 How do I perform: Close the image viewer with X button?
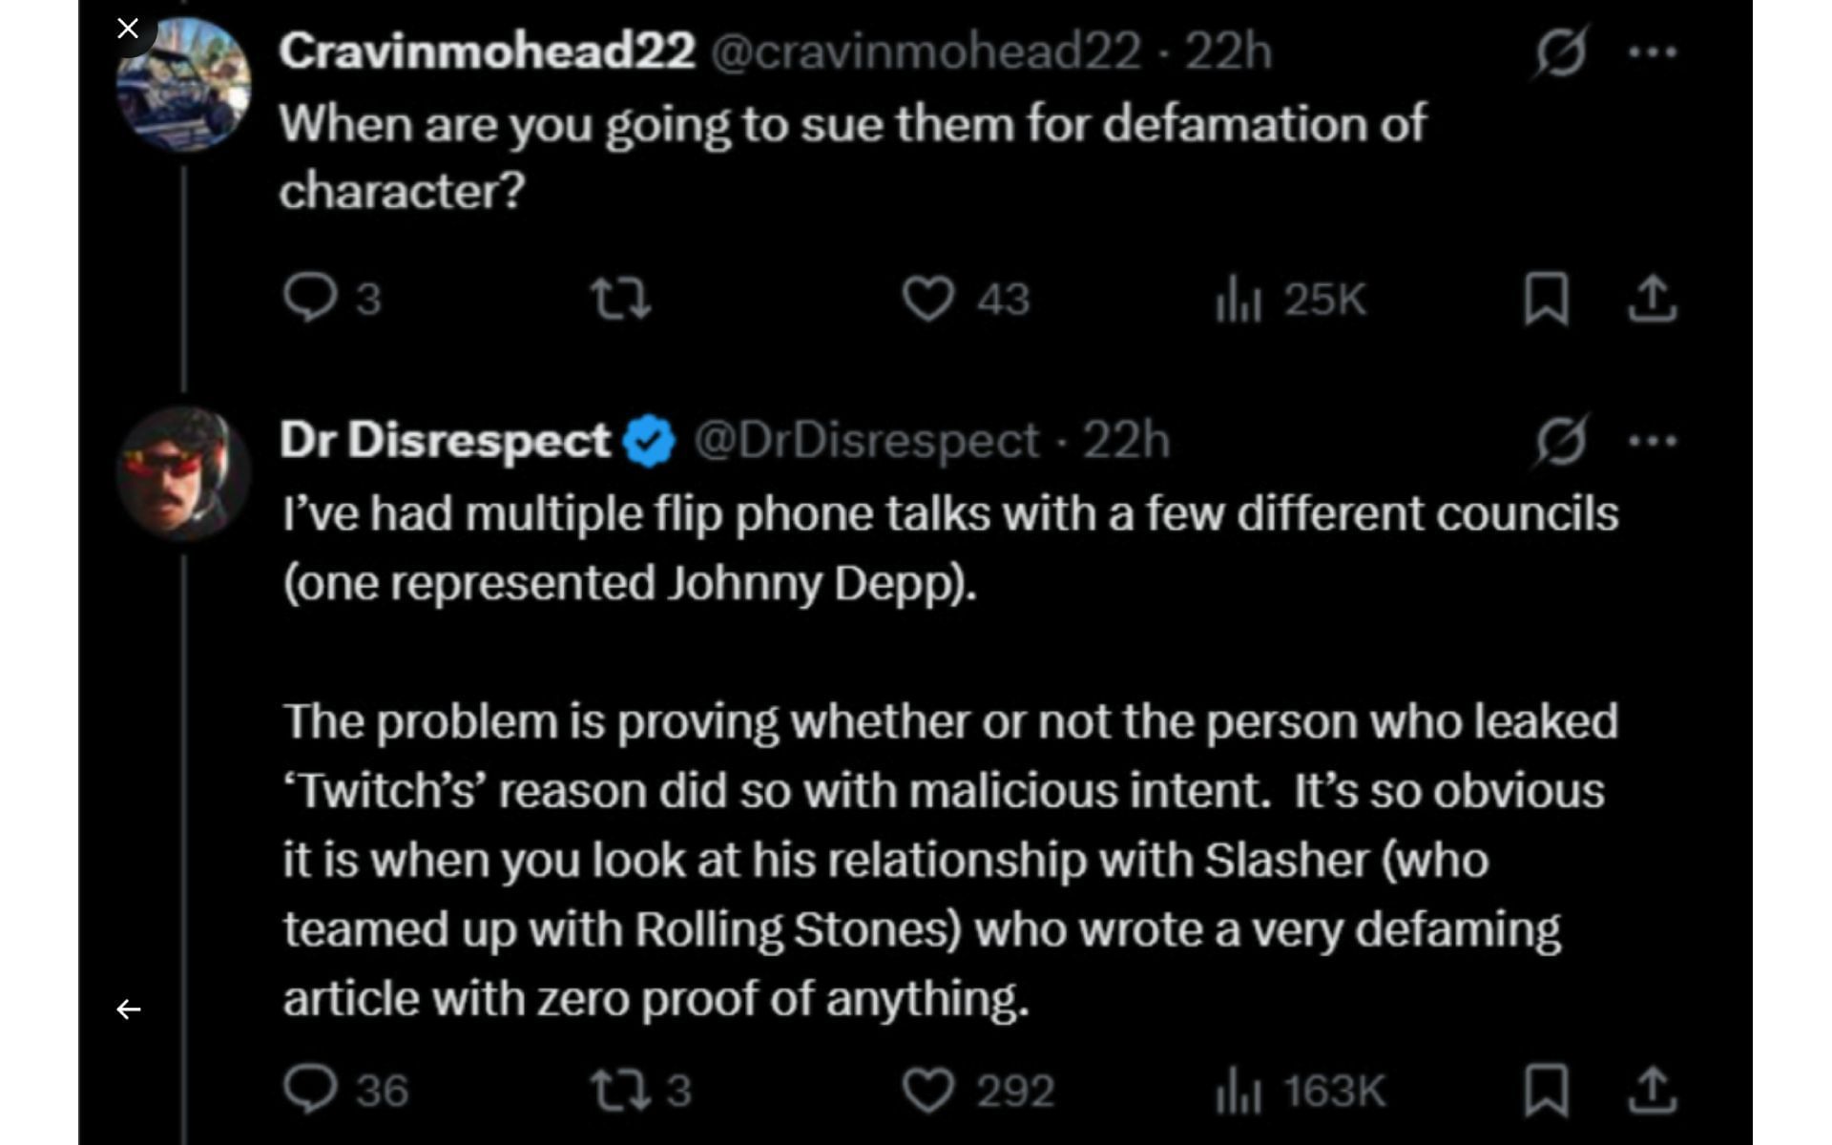point(128,29)
